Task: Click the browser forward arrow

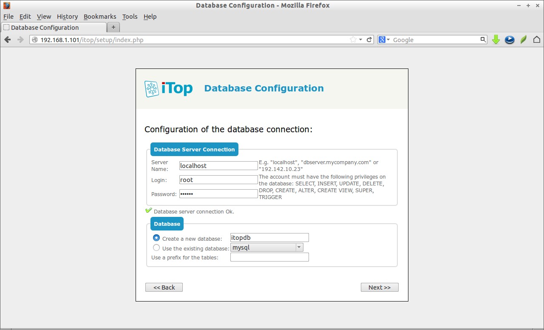Action: [x=20, y=40]
